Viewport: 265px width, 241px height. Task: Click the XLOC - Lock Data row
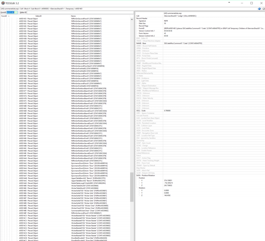pyautogui.click(x=200, y=128)
